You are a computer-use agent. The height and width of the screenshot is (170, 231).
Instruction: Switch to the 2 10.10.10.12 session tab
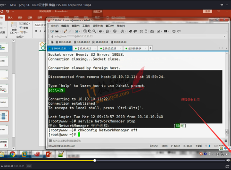pos(84,48)
